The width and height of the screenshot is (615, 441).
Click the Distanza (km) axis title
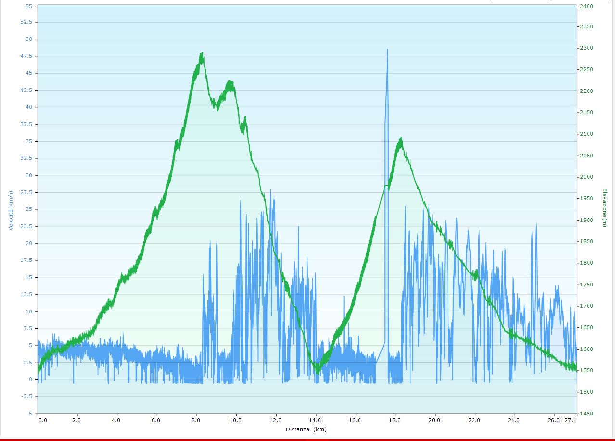point(306,429)
